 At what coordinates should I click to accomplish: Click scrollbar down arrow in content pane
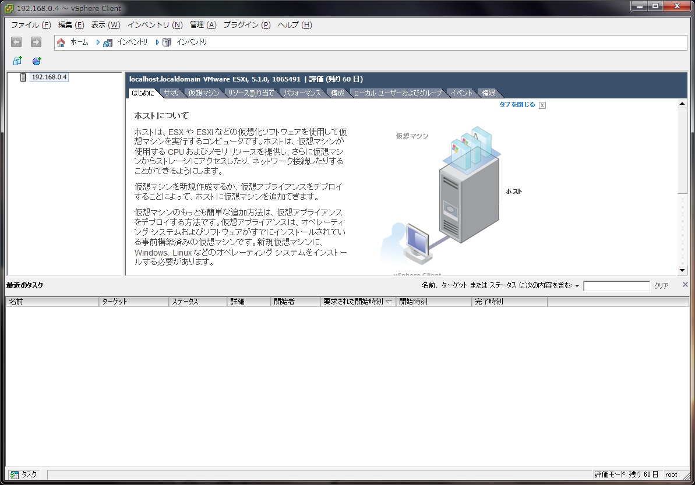(x=682, y=270)
